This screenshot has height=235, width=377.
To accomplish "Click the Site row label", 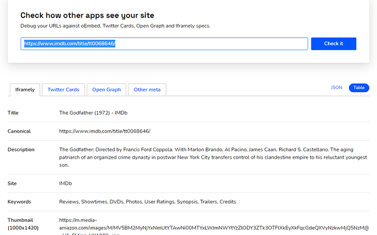I will (x=12, y=183).
